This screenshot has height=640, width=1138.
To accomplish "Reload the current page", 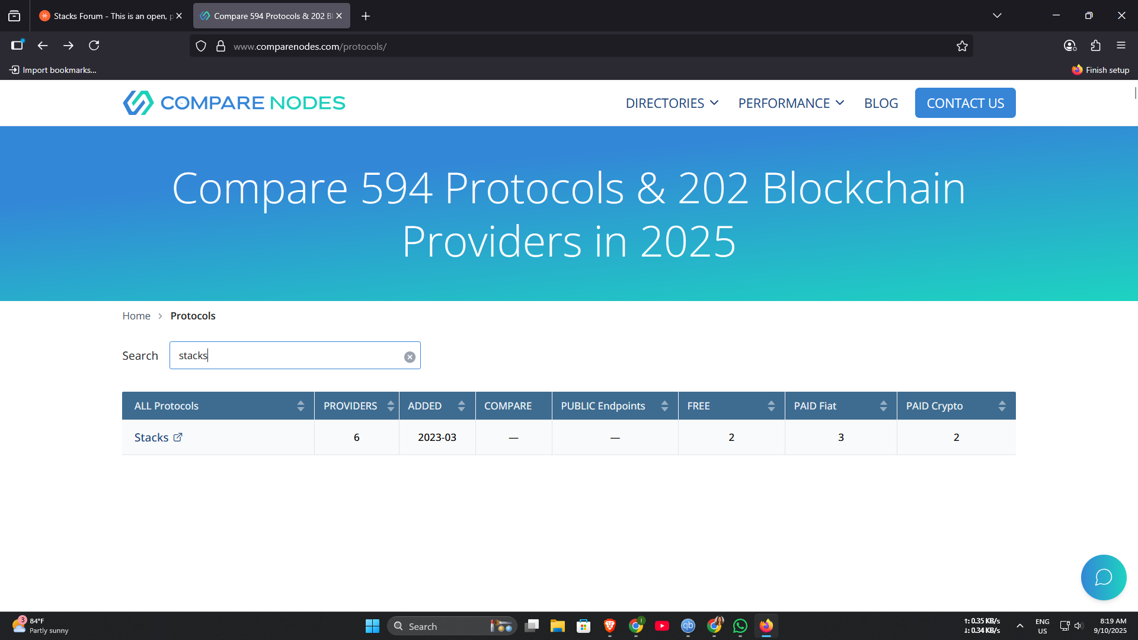I will [94, 46].
